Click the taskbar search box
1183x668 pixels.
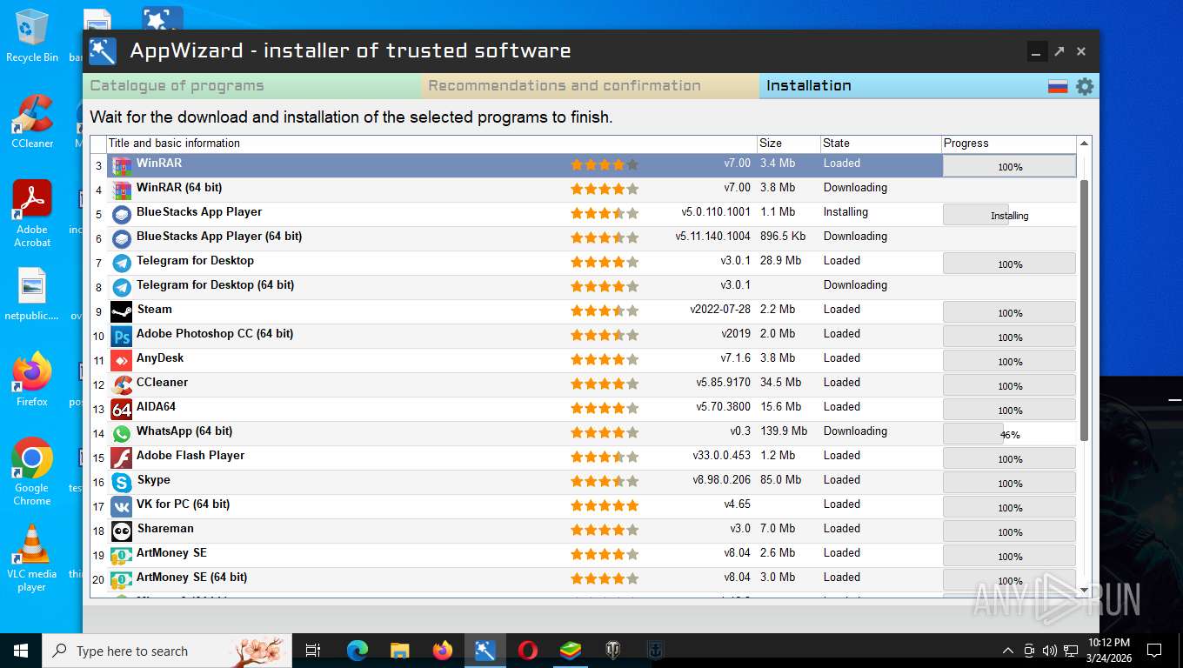click(x=167, y=650)
